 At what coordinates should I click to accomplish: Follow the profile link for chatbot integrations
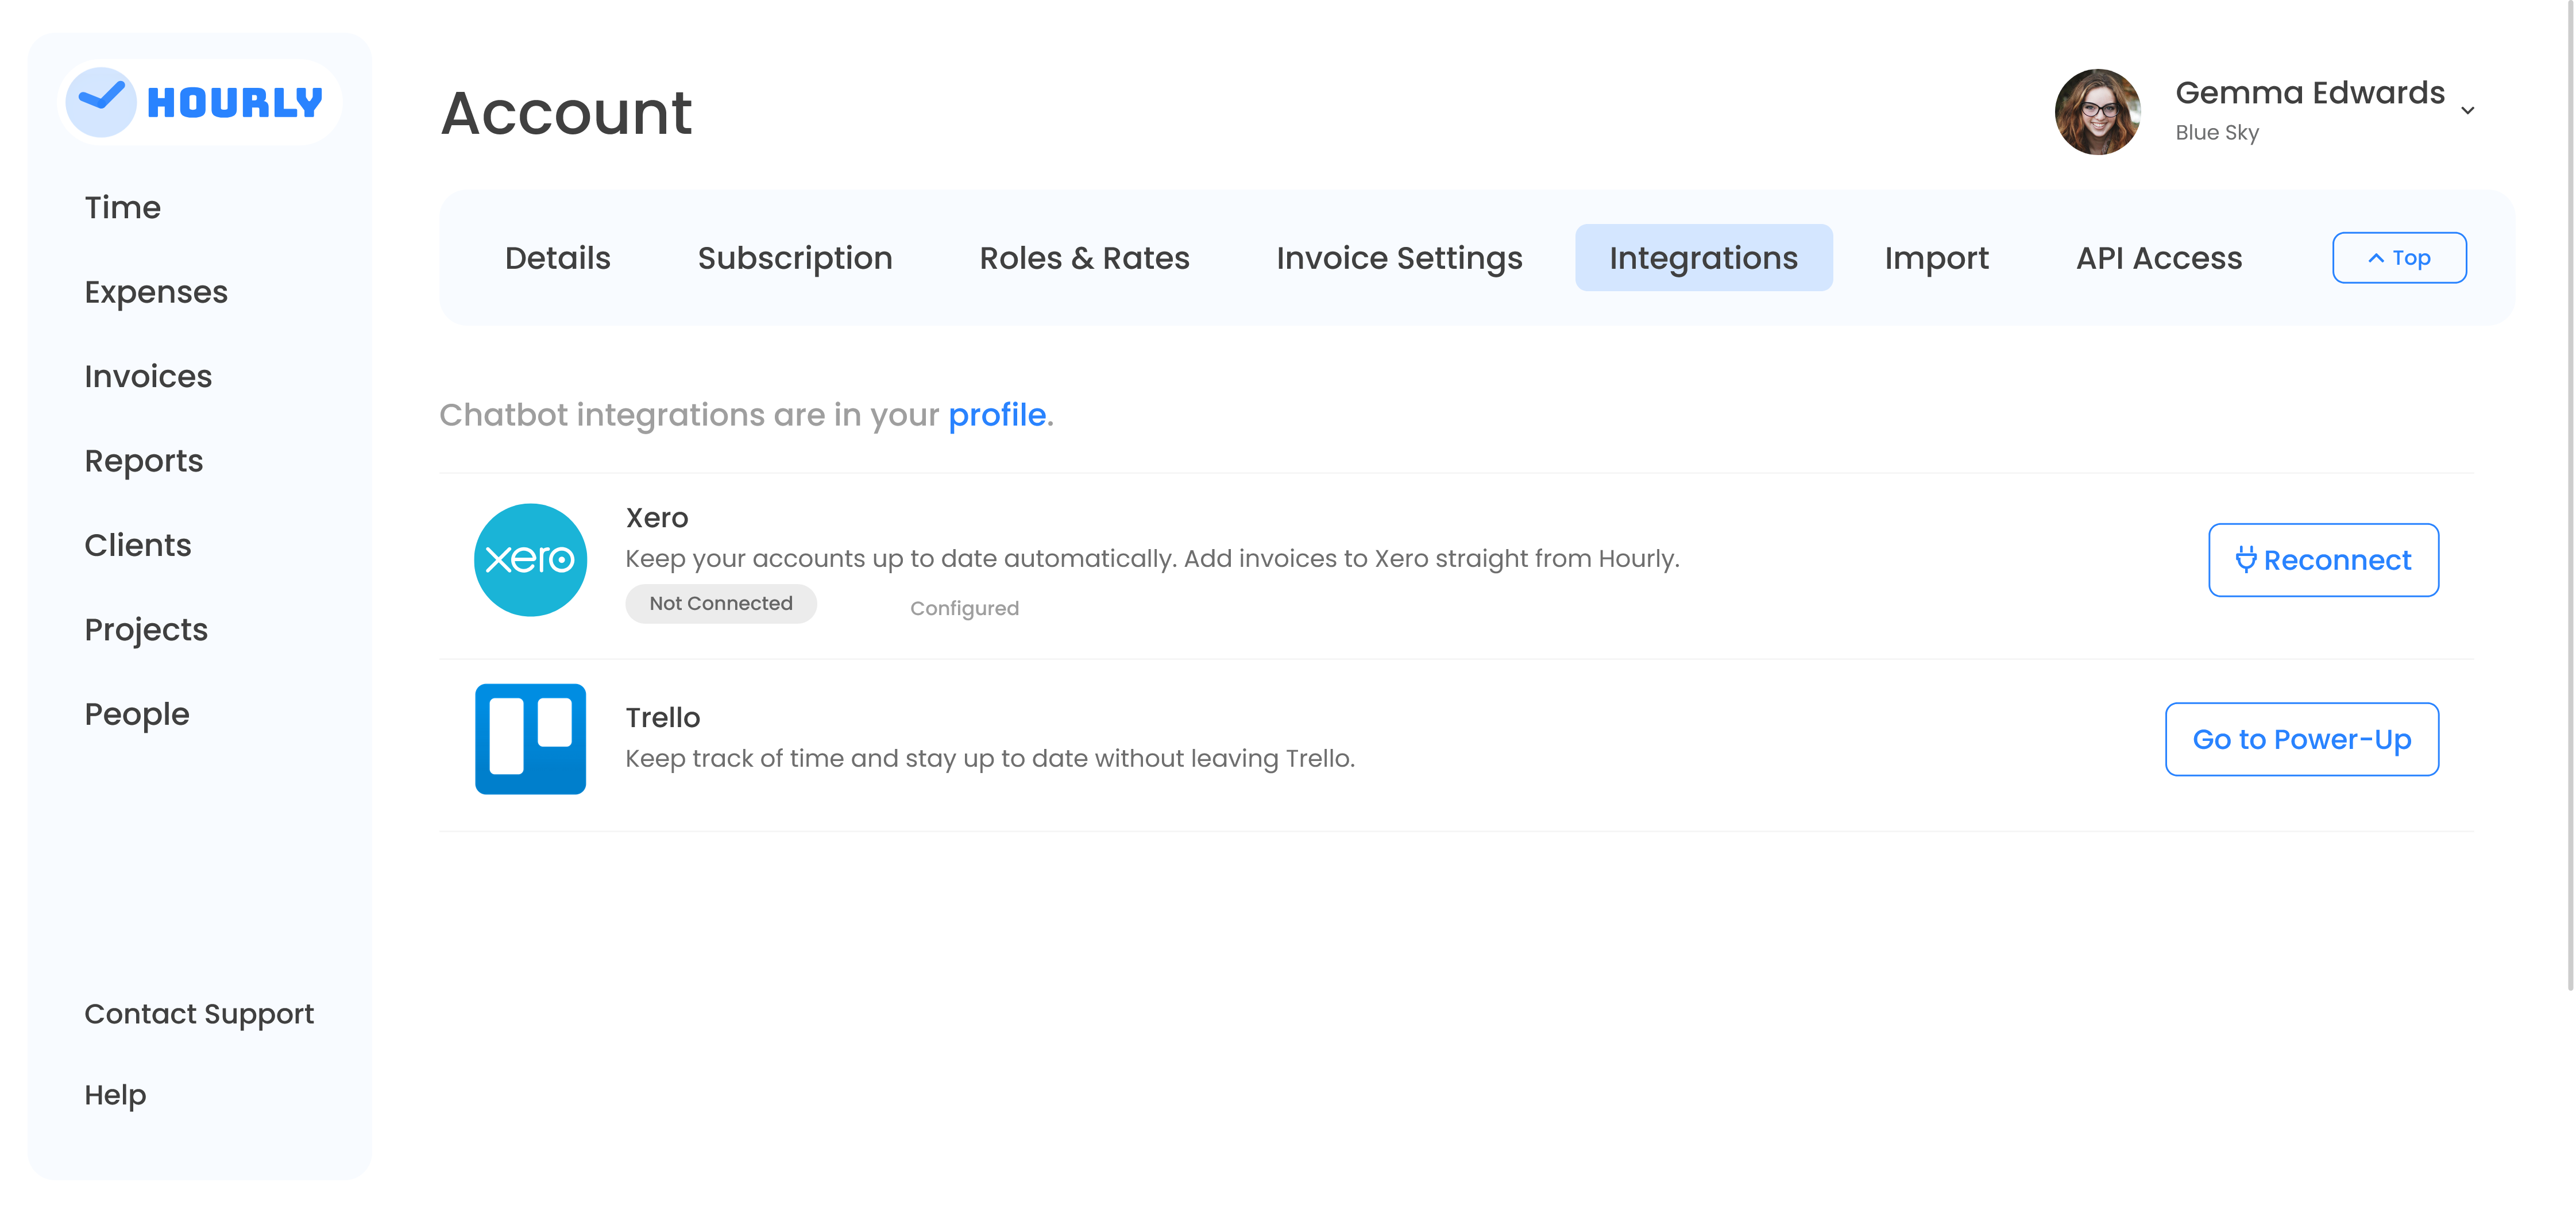[x=997, y=415]
